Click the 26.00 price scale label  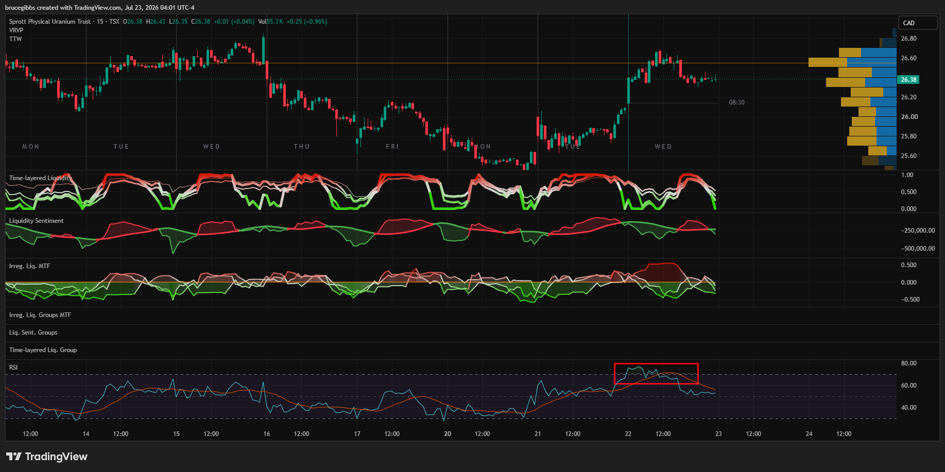(908, 117)
